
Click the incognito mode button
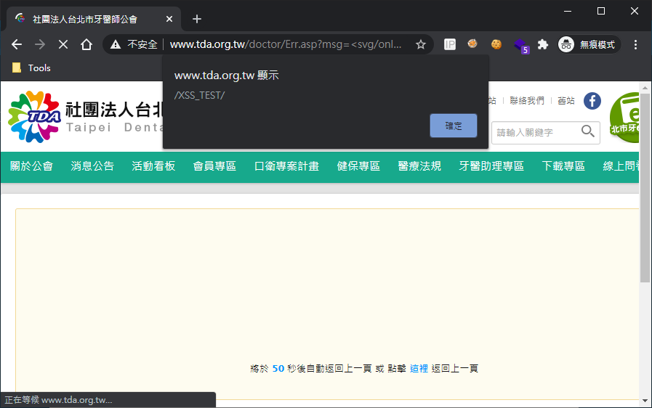(x=589, y=44)
